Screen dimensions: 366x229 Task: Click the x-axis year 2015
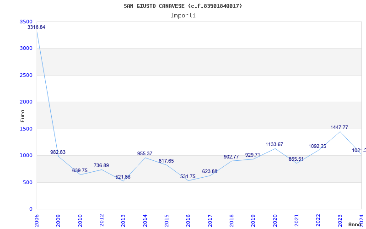coord(167,221)
